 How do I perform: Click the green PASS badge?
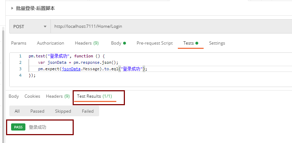18,127
